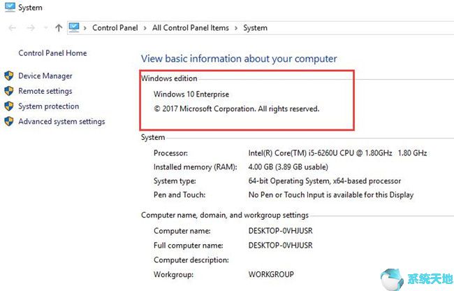
Task: Click the 64-bit Operating System value
Action: pyautogui.click(x=325, y=181)
